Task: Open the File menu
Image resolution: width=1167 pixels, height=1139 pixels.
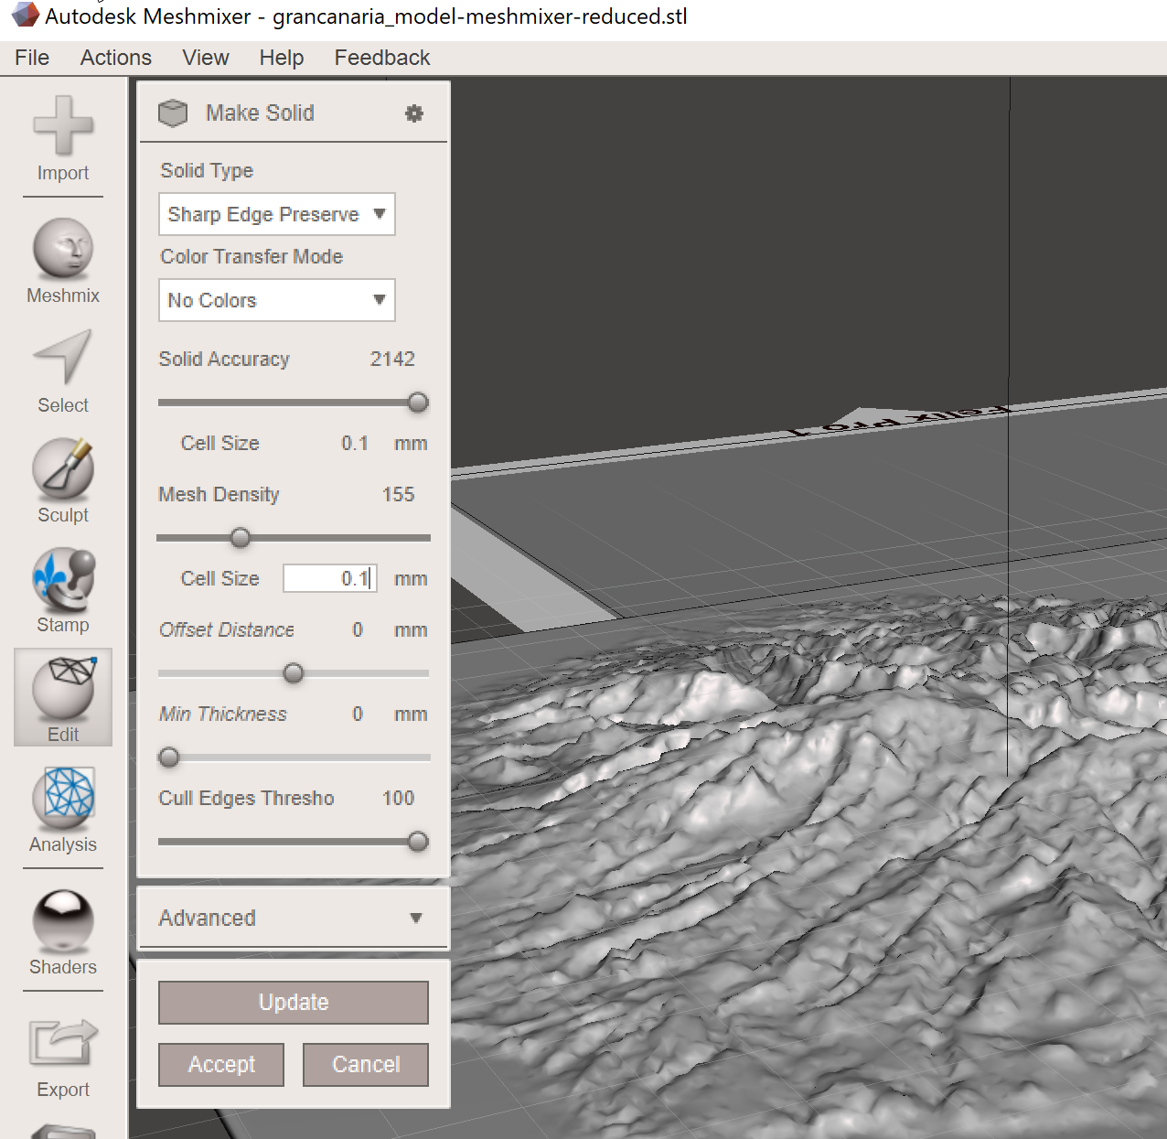Action: coord(32,58)
